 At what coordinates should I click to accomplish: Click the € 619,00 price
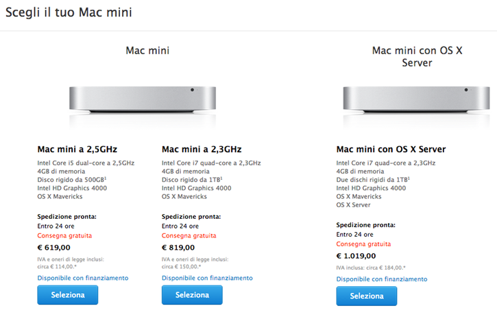(53, 248)
